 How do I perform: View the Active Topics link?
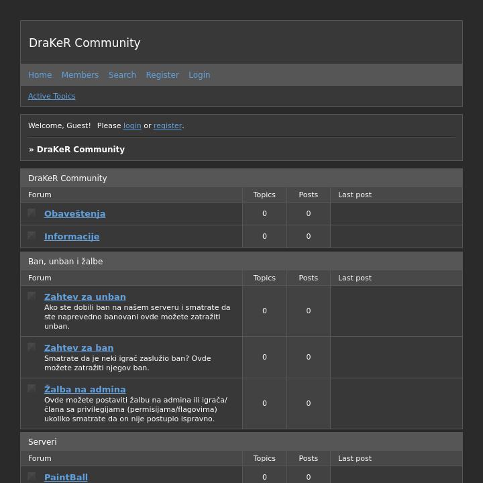(x=52, y=96)
